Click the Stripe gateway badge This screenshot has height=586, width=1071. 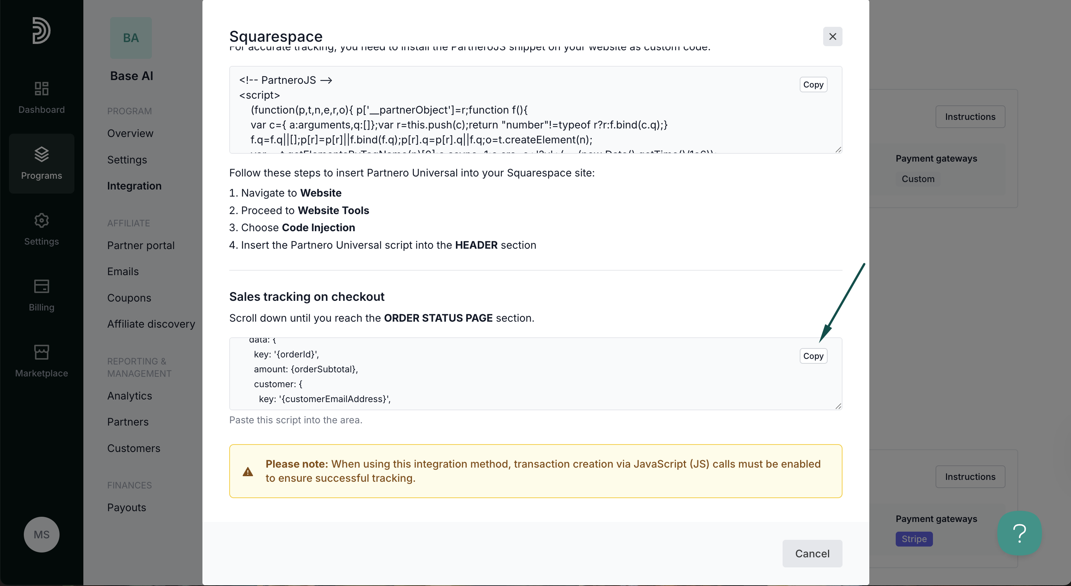point(914,539)
